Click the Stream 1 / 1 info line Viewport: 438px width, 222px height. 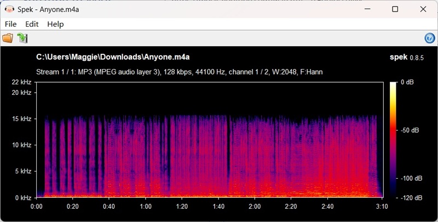point(180,72)
